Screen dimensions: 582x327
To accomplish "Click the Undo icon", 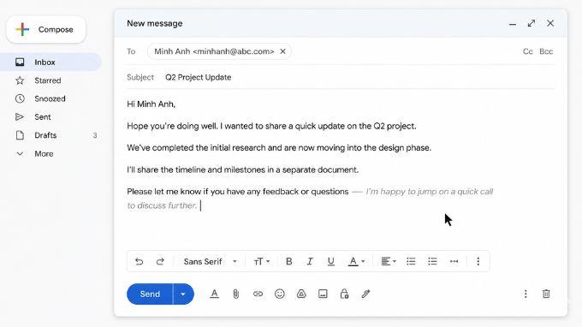I will [x=140, y=261].
